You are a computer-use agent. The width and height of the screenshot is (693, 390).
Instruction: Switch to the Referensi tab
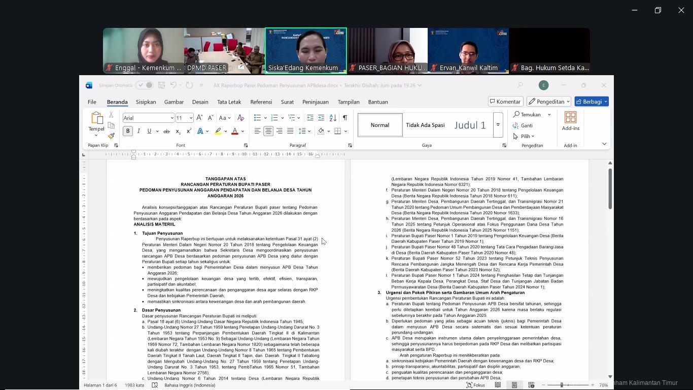pos(261,102)
